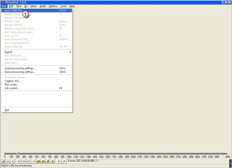
Task: Choose Save processing settings
Action: 37,72
